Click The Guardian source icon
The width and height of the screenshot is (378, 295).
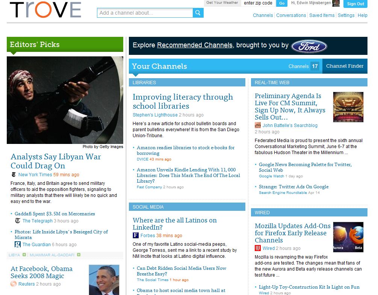click(x=18, y=244)
